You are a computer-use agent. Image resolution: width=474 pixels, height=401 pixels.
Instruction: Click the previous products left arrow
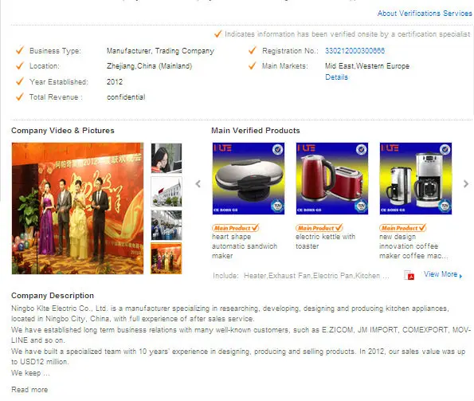click(198, 183)
